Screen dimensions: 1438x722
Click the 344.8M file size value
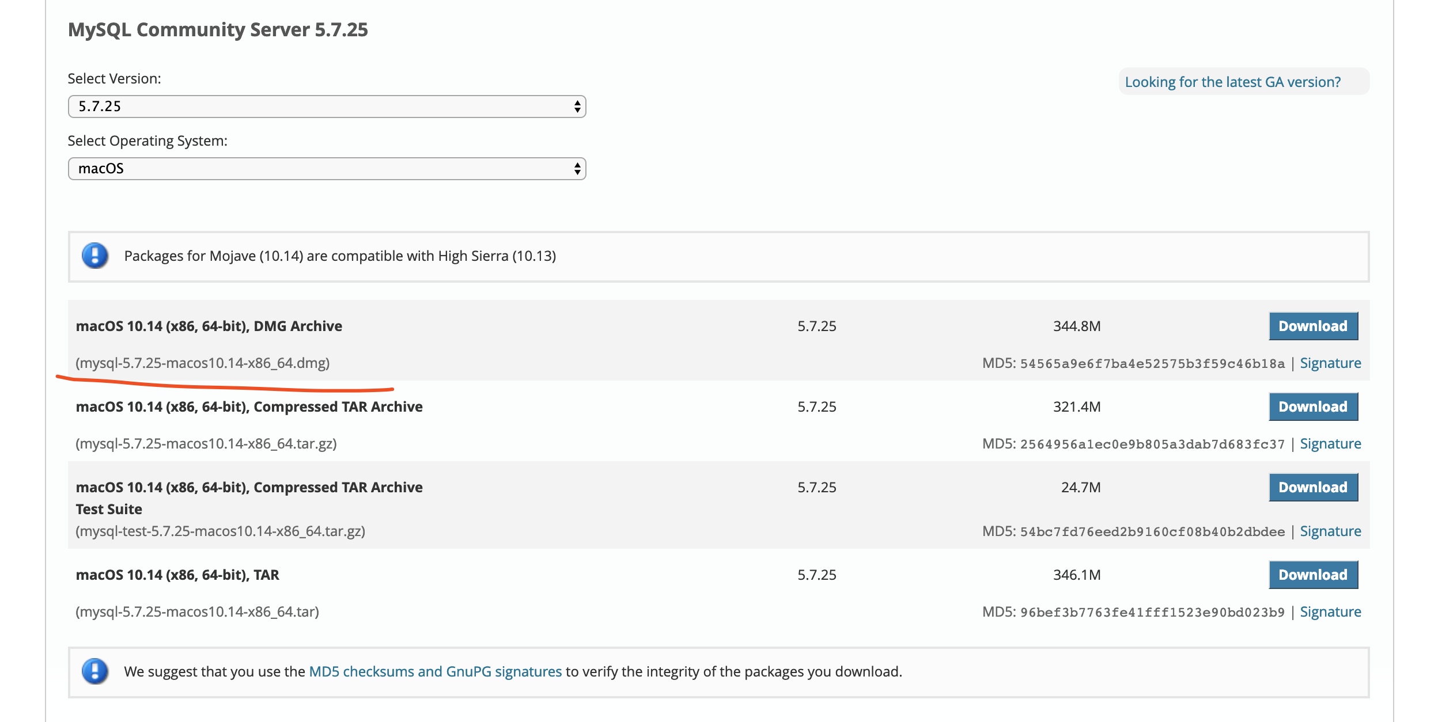[1077, 326]
